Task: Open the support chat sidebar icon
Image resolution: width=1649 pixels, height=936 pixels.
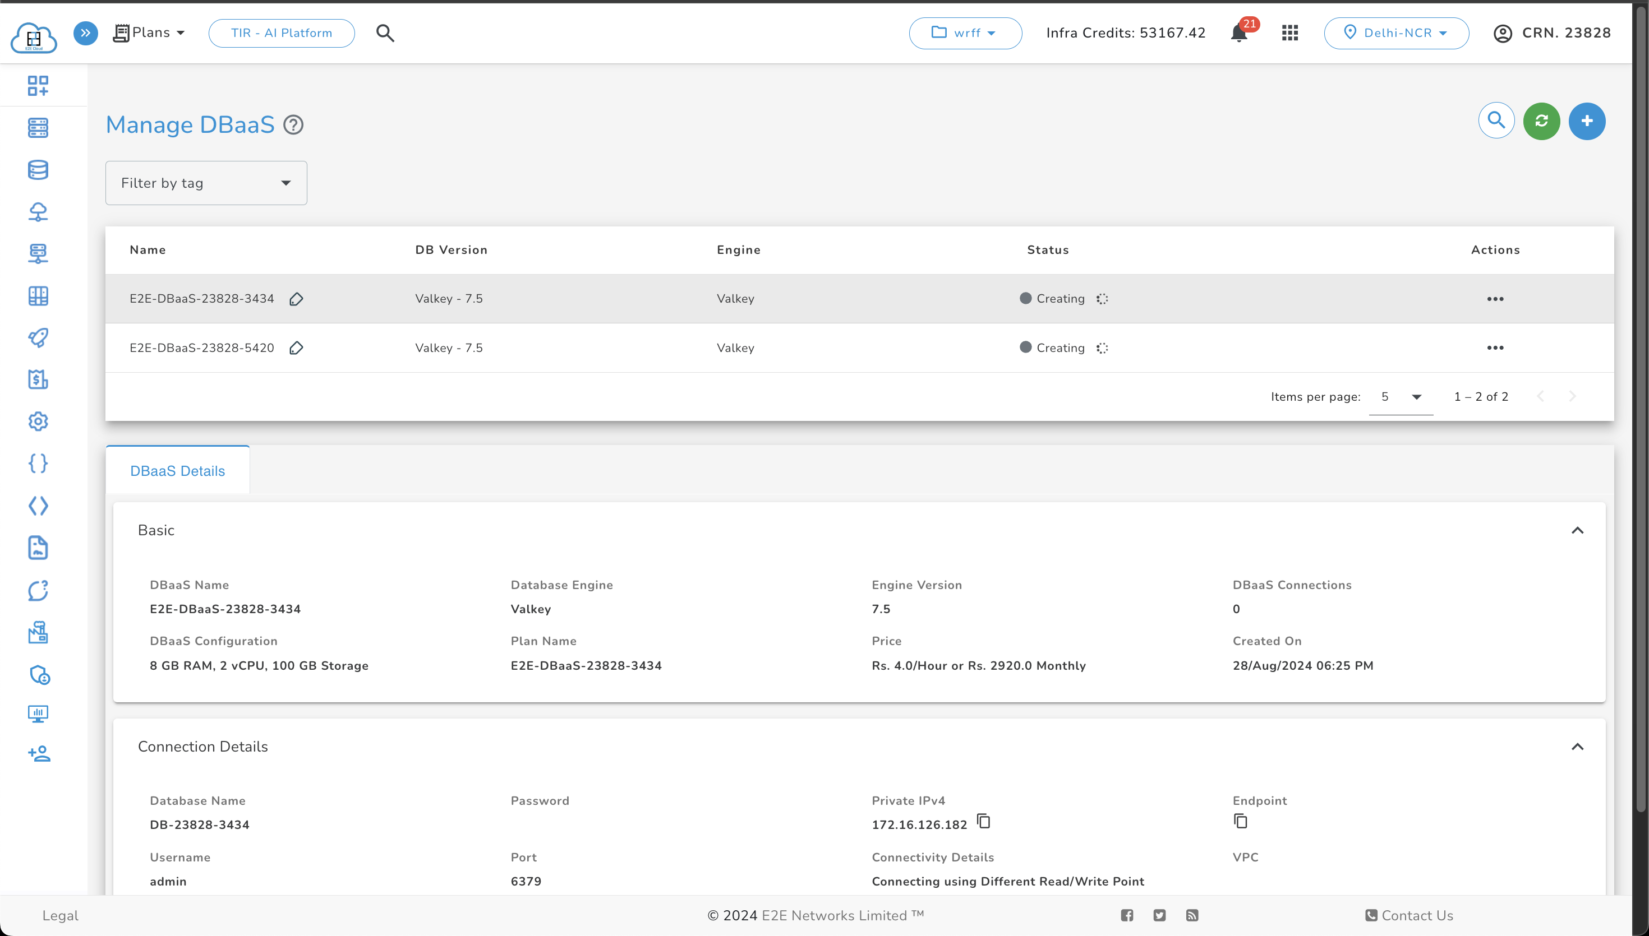Action: pos(38,590)
